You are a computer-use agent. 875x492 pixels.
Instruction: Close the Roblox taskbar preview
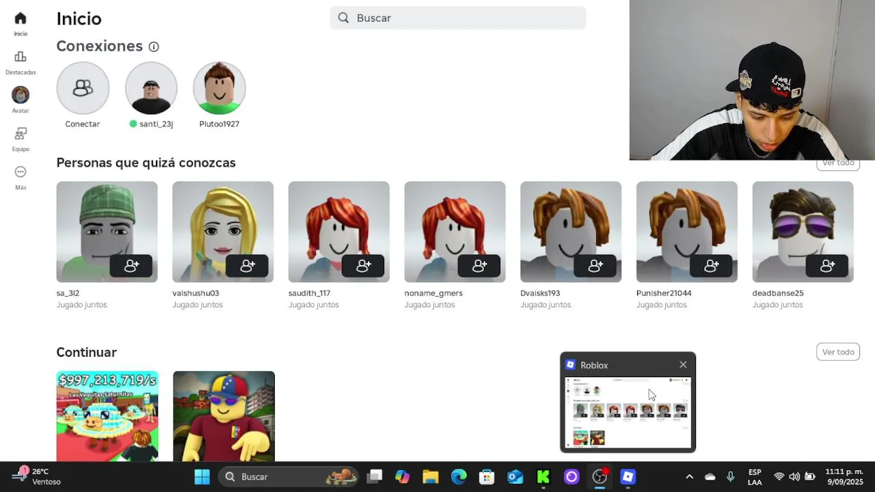click(683, 365)
